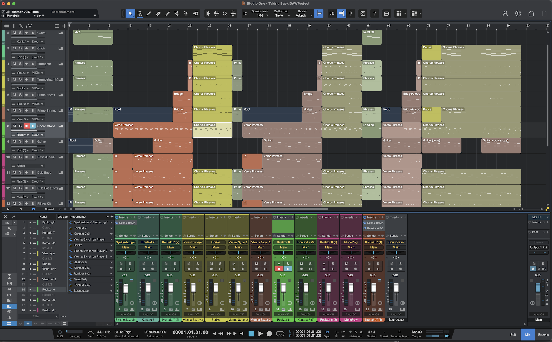Click the Reaktor 6 channel volume fader
This screenshot has height=342, width=552.
coord(284,288)
